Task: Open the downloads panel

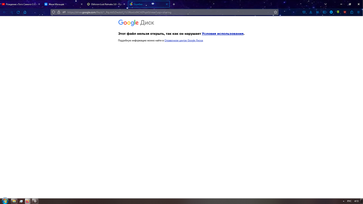Action: click(311, 12)
